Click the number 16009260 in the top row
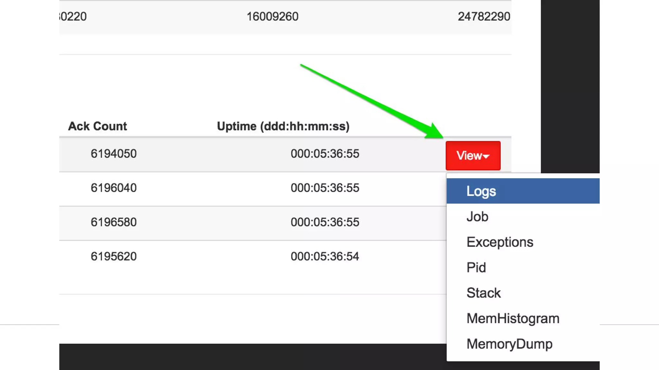659x370 pixels. click(272, 16)
